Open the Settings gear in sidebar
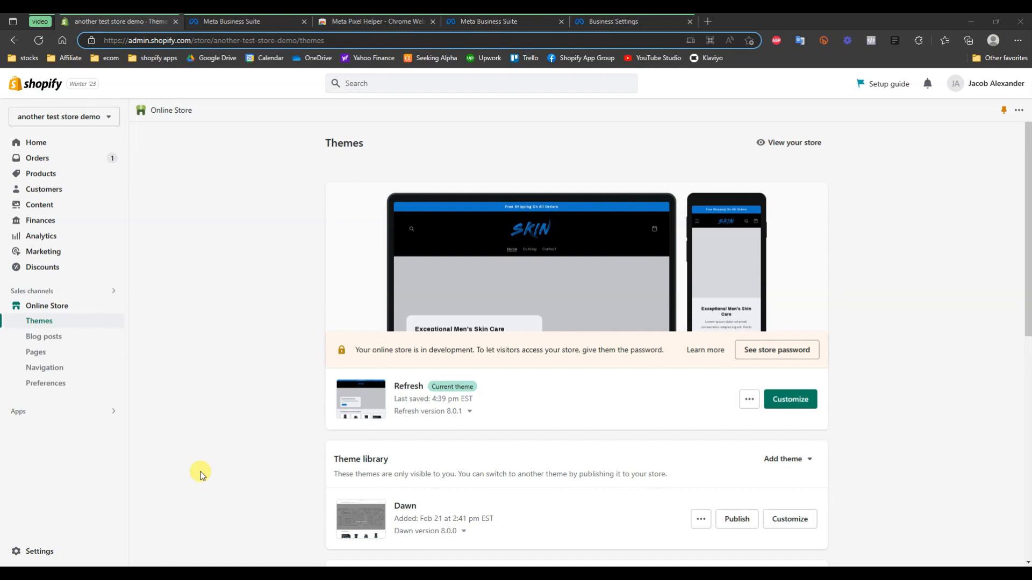 tap(16, 551)
